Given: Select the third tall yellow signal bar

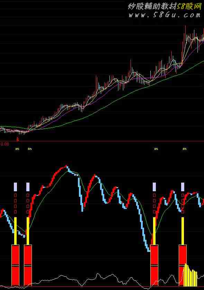Looking at the screenshot, I should pos(154,231).
